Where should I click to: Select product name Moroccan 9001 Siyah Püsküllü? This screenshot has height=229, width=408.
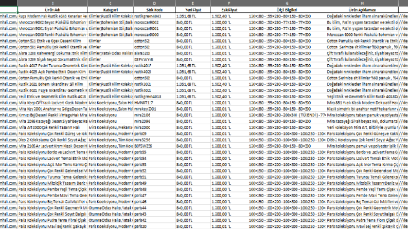click(x=52, y=29)
